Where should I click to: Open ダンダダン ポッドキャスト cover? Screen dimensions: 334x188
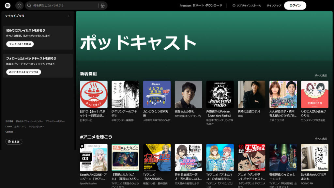pyautogui.click(x=251, y=158)
